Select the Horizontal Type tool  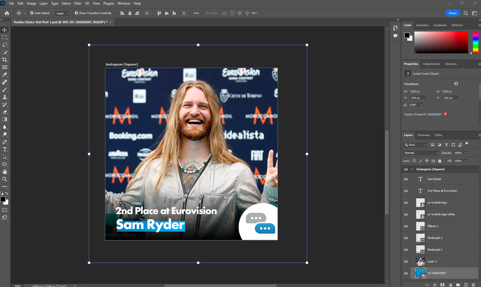coord(5,149)
